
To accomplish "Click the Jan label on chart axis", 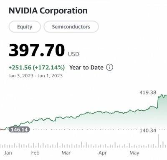I will (x=8, y=153).
